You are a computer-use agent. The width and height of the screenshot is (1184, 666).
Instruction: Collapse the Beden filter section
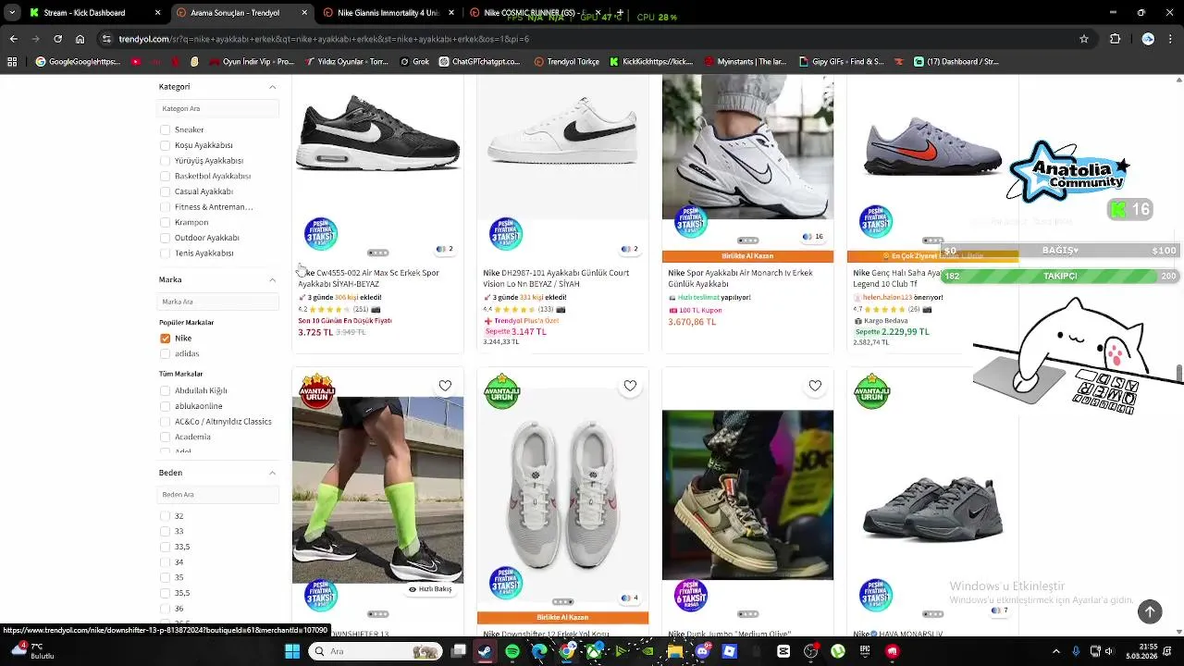tap(272, 473)
